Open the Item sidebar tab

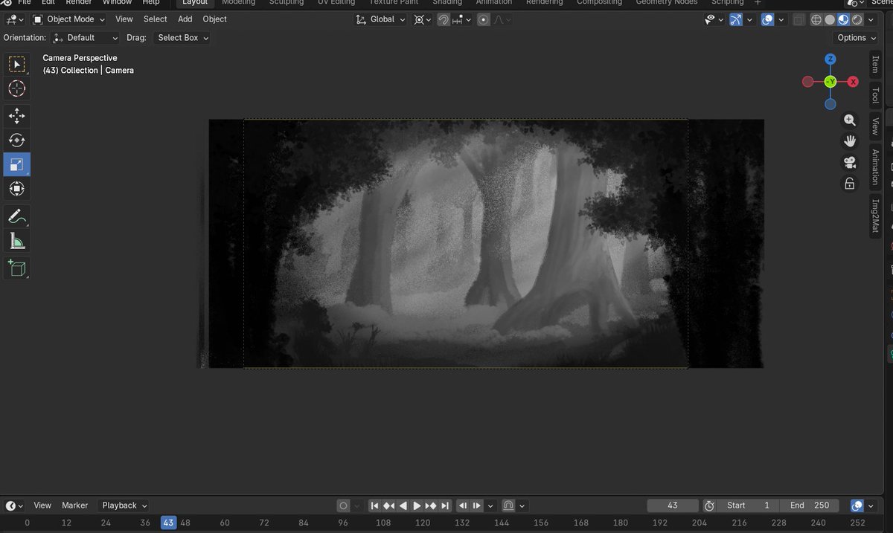point(875,64)
